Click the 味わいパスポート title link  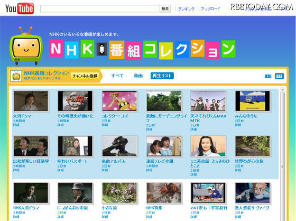[x=72, y=161]
